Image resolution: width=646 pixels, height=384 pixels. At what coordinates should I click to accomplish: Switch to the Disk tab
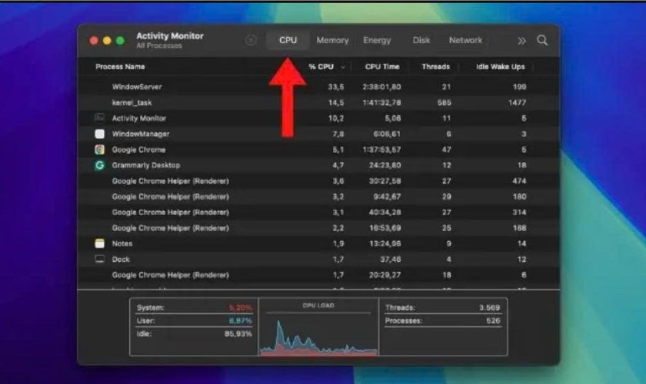(x=421, y=41)
